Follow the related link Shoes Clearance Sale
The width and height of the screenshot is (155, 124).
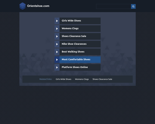[102, 79]
